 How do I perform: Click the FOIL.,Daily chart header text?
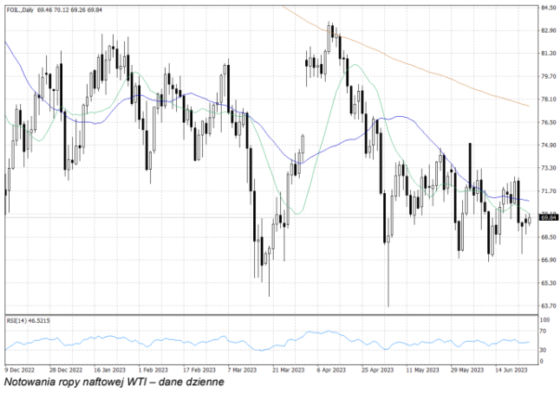coord(55,10)
